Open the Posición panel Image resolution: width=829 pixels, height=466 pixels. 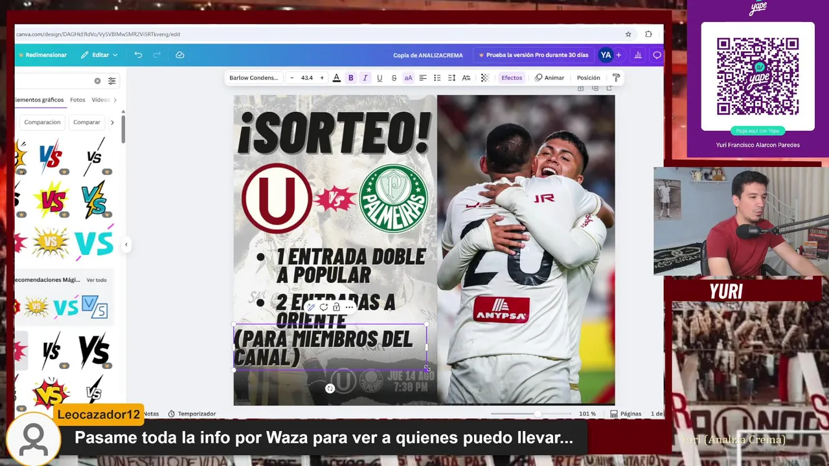(x=588, y=78)
